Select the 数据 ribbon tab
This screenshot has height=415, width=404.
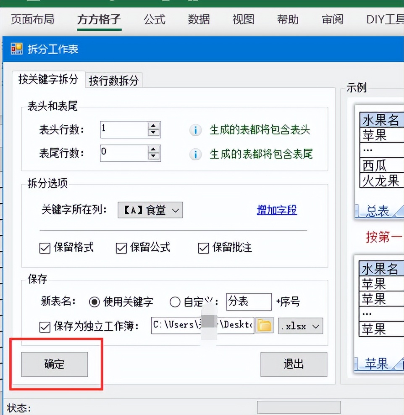(x=199, y=19)
